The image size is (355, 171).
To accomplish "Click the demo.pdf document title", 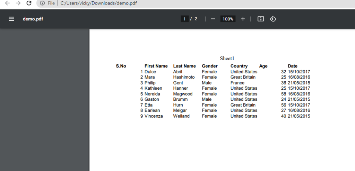I will 33,19.
